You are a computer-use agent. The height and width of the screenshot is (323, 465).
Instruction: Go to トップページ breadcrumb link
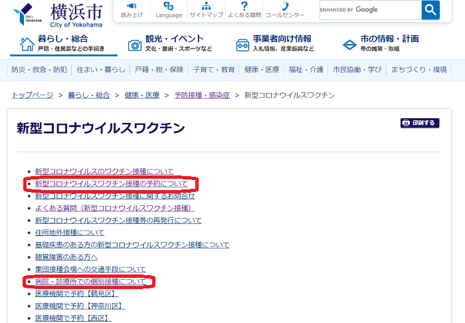(33, 95)
